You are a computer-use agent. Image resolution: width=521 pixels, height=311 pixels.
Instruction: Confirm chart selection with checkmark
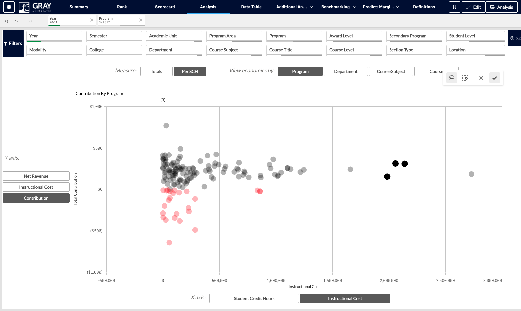495,78
